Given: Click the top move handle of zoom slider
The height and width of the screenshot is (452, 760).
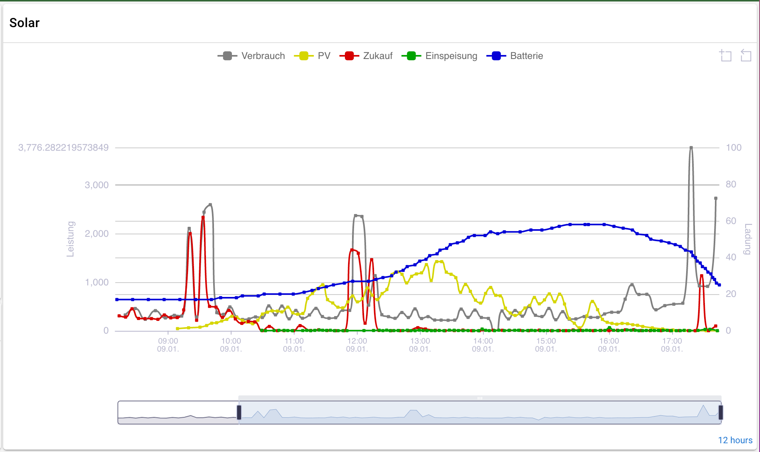Looking at the screenshot, I should 480,398.
